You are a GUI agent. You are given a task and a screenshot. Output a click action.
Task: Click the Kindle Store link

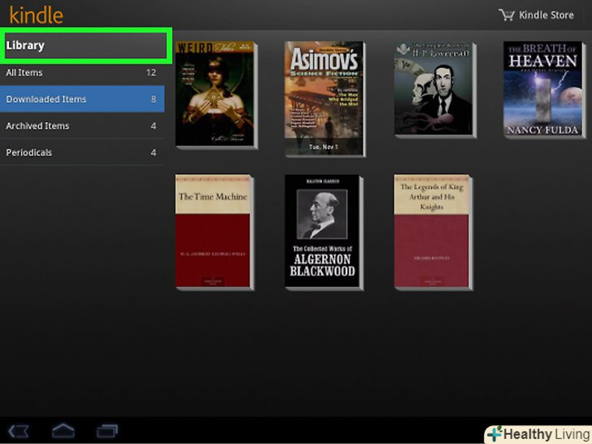click(546, 15)
